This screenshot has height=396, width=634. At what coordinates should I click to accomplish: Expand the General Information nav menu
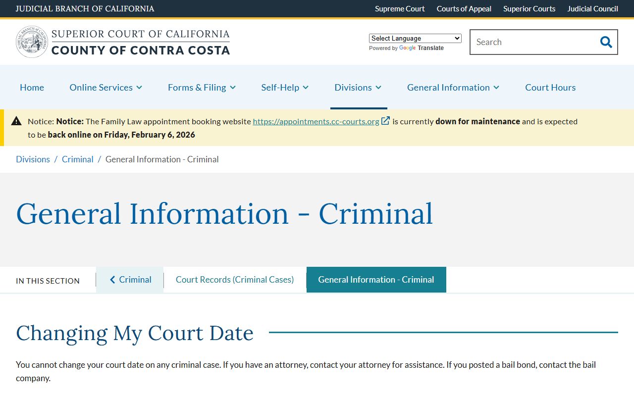(453, 87)
